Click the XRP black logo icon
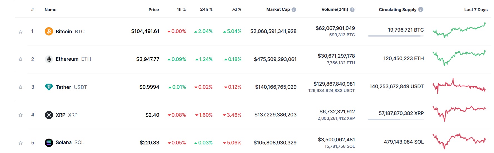This screenshot has width=494, height=153. coord(49,115)
